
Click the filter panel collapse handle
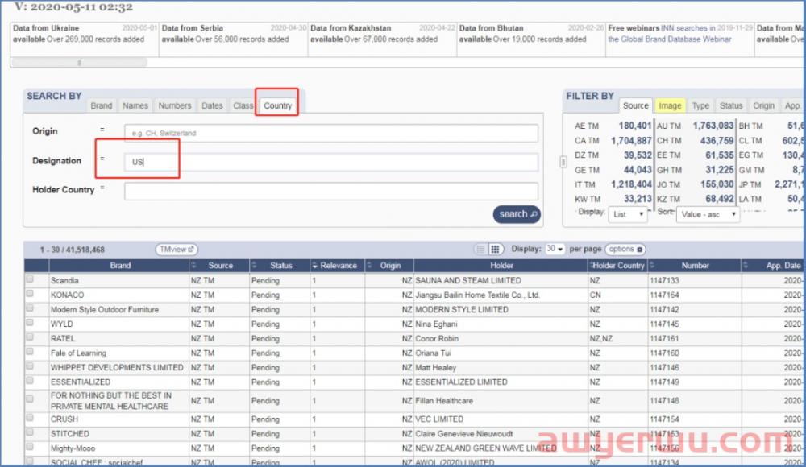pos(563,163)
